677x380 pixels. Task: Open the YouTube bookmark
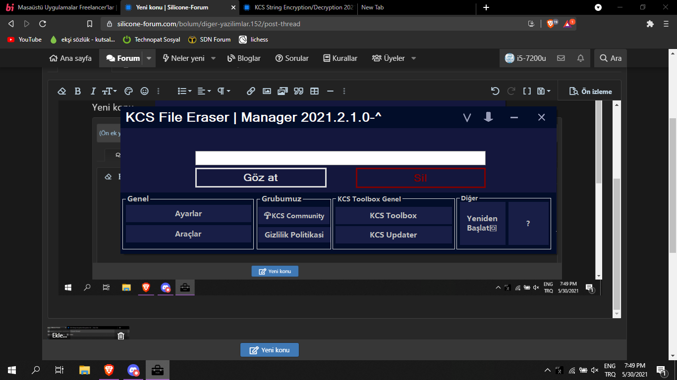click(x=25, y=40)
